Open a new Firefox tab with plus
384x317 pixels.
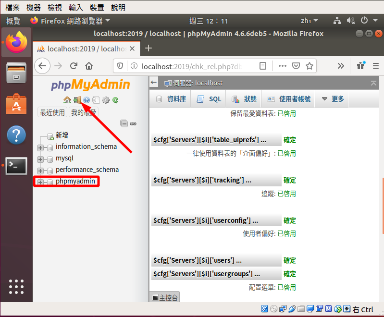pyautogui.click(x=149, y=48)
